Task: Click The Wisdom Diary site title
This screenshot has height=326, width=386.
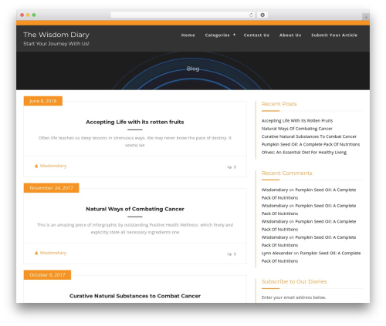Action: 56,35
